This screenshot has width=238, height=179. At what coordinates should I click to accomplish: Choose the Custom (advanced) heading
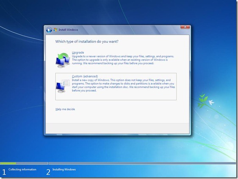(85, 76)
